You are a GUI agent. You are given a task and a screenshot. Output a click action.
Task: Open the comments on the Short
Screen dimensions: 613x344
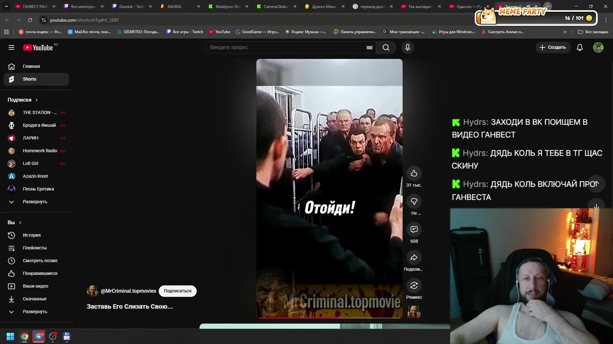pos(414,229)
